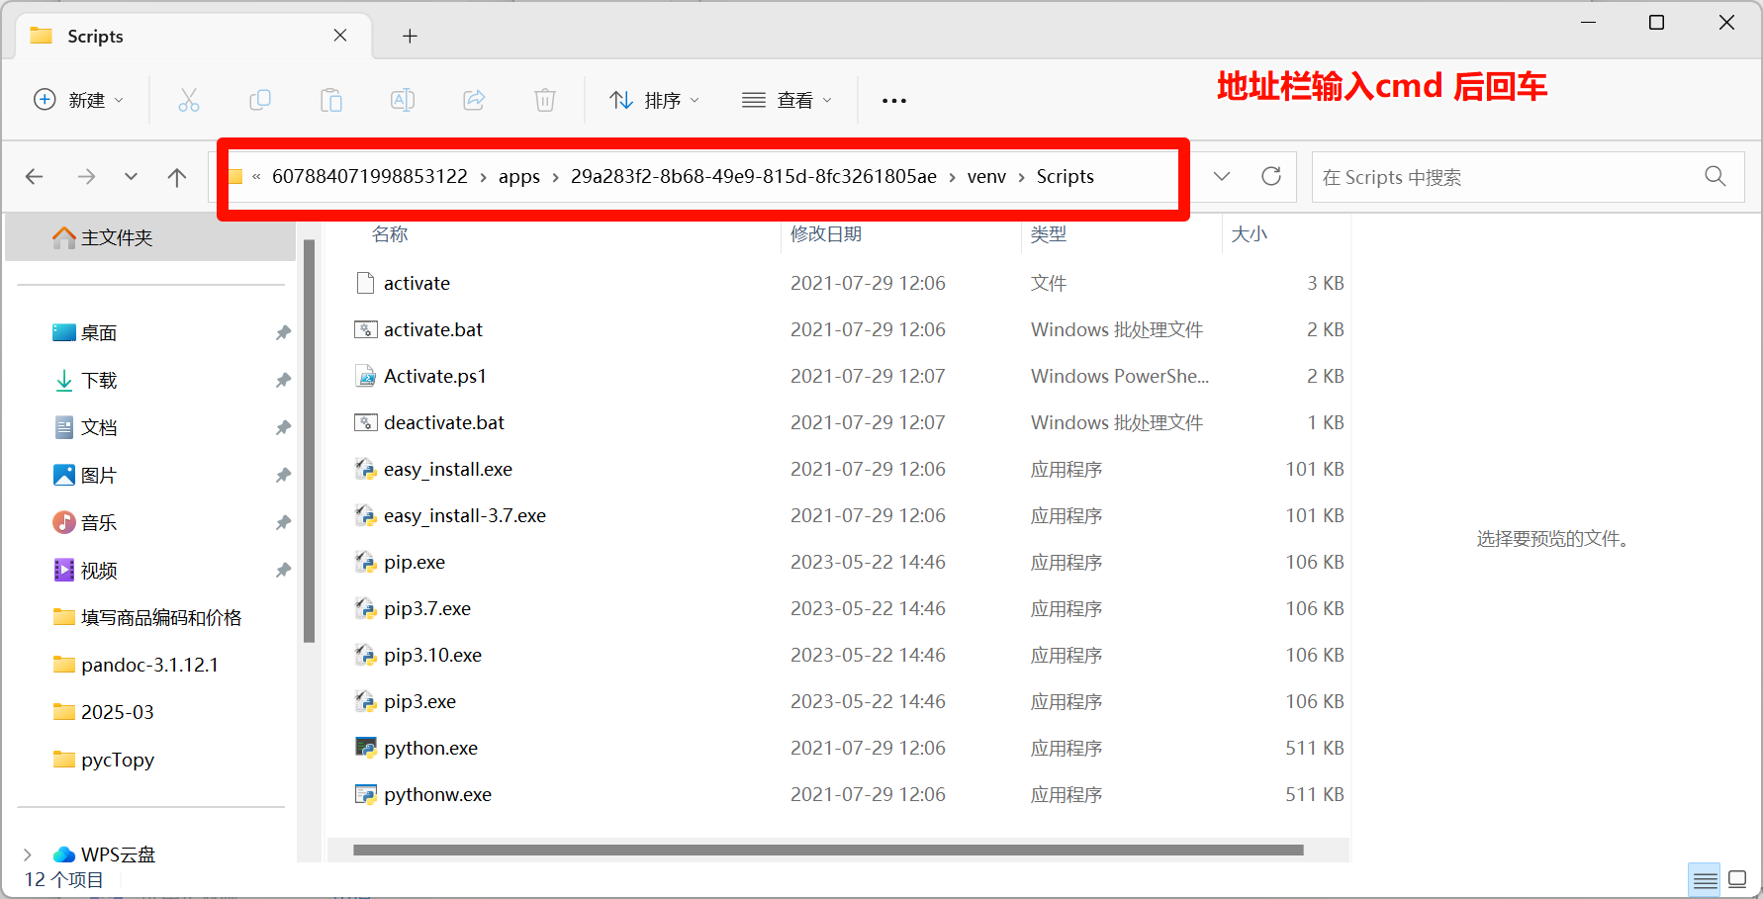This screenshot has width=1763, height=899.
Task: Select the python.exe file
Action: coord(430,749)
